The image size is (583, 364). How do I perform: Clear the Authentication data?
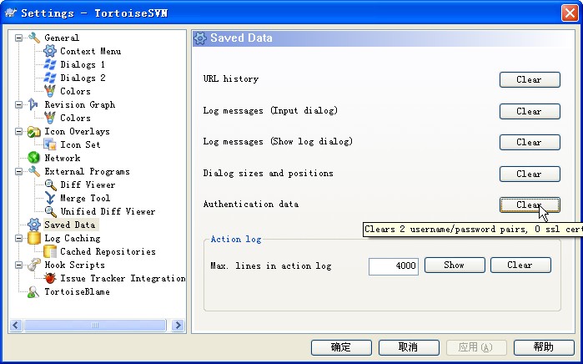point(530,205)
